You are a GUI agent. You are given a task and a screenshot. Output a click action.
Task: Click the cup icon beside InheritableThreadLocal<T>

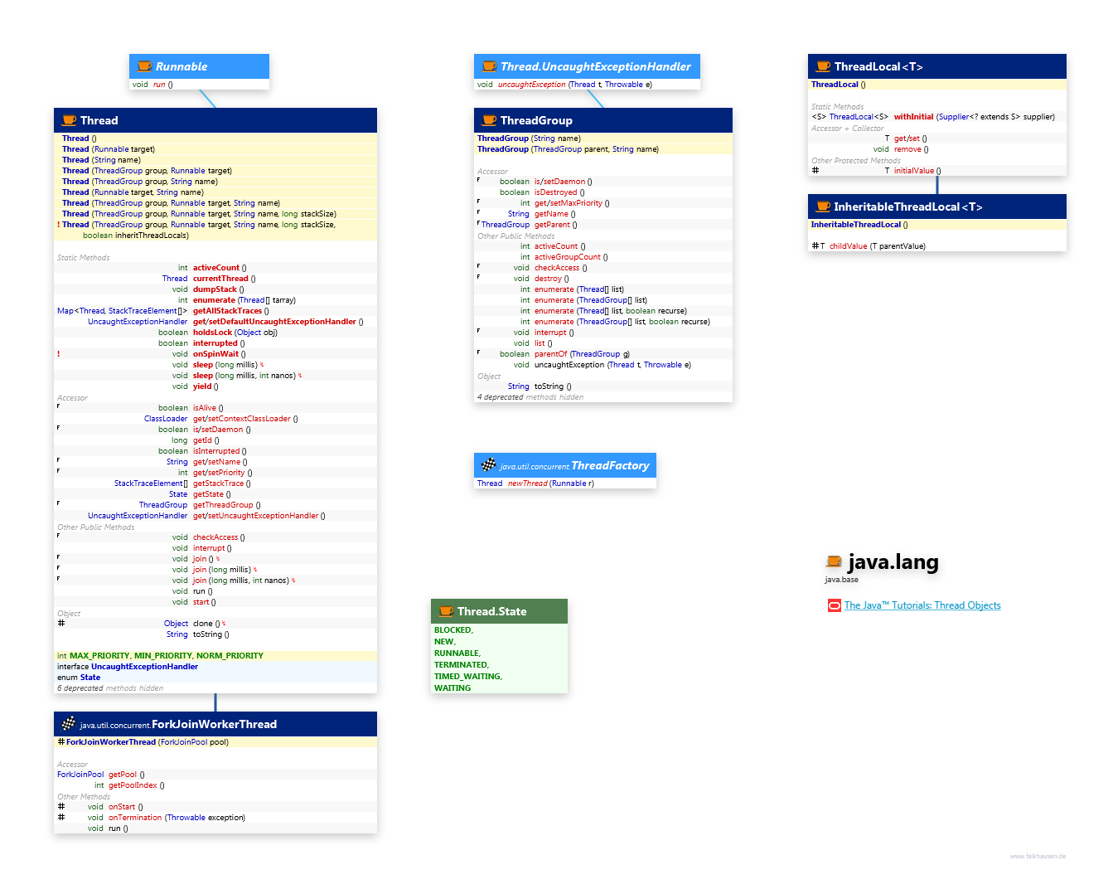tap(823, 206)
